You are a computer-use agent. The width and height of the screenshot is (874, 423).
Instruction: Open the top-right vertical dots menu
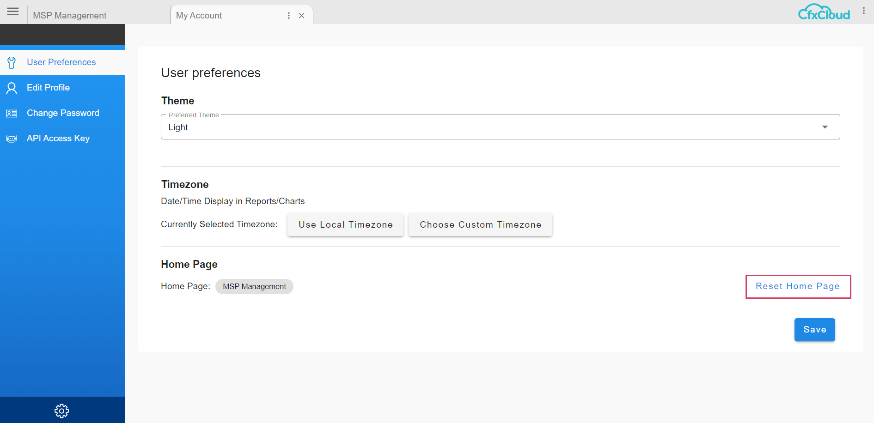point(863,11)
